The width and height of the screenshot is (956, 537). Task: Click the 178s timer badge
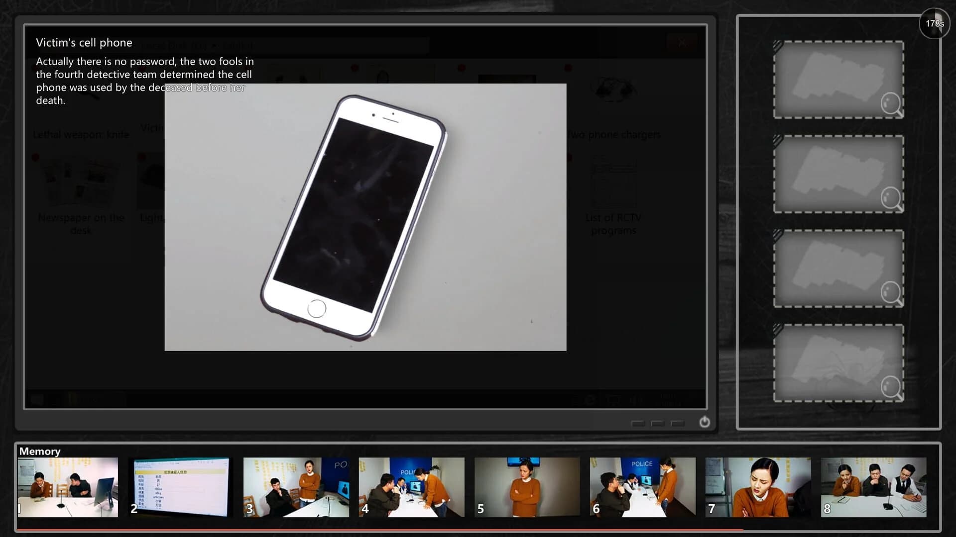click(x=934, y=23)
